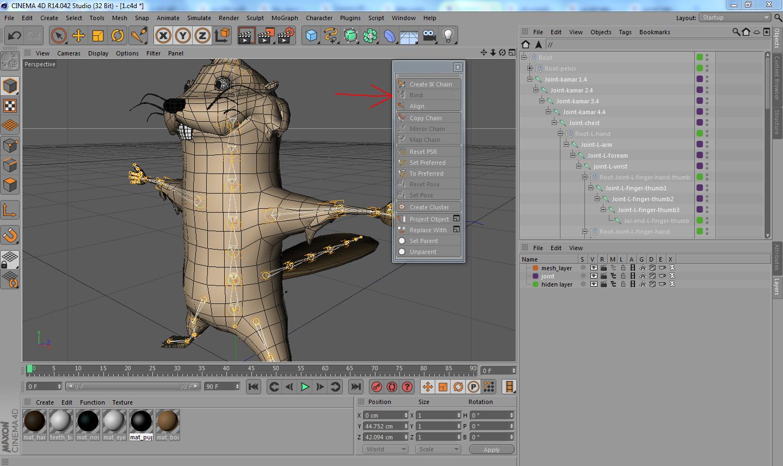Open the Character menu
The height and width of the screenshot is (466, 783).
coord(319,18)
